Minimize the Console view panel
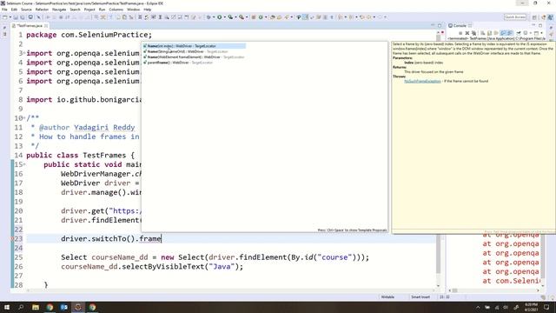 click(x=533, y=25)
